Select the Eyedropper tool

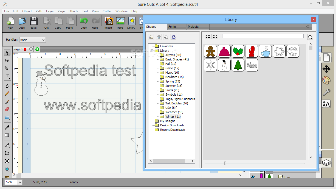click(x=7, y=127)
